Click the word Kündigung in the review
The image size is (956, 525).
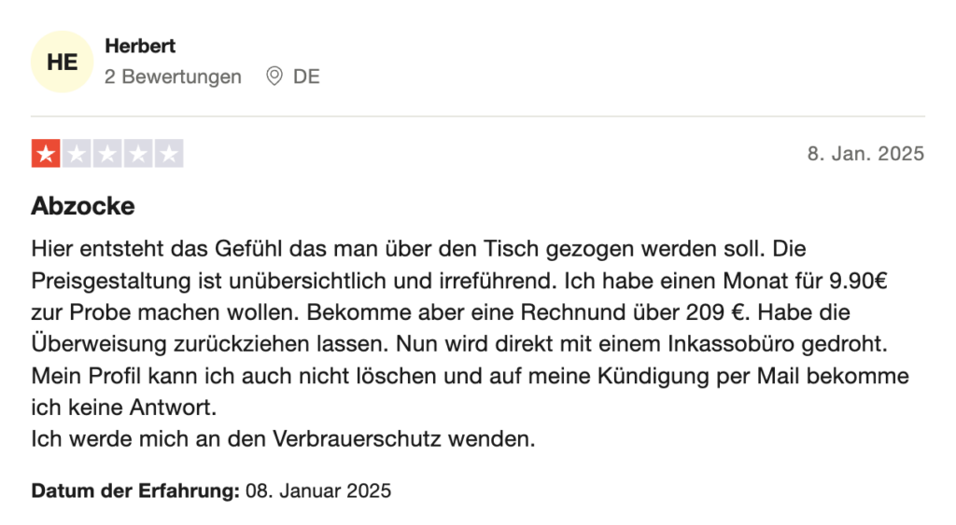[653, 376]
